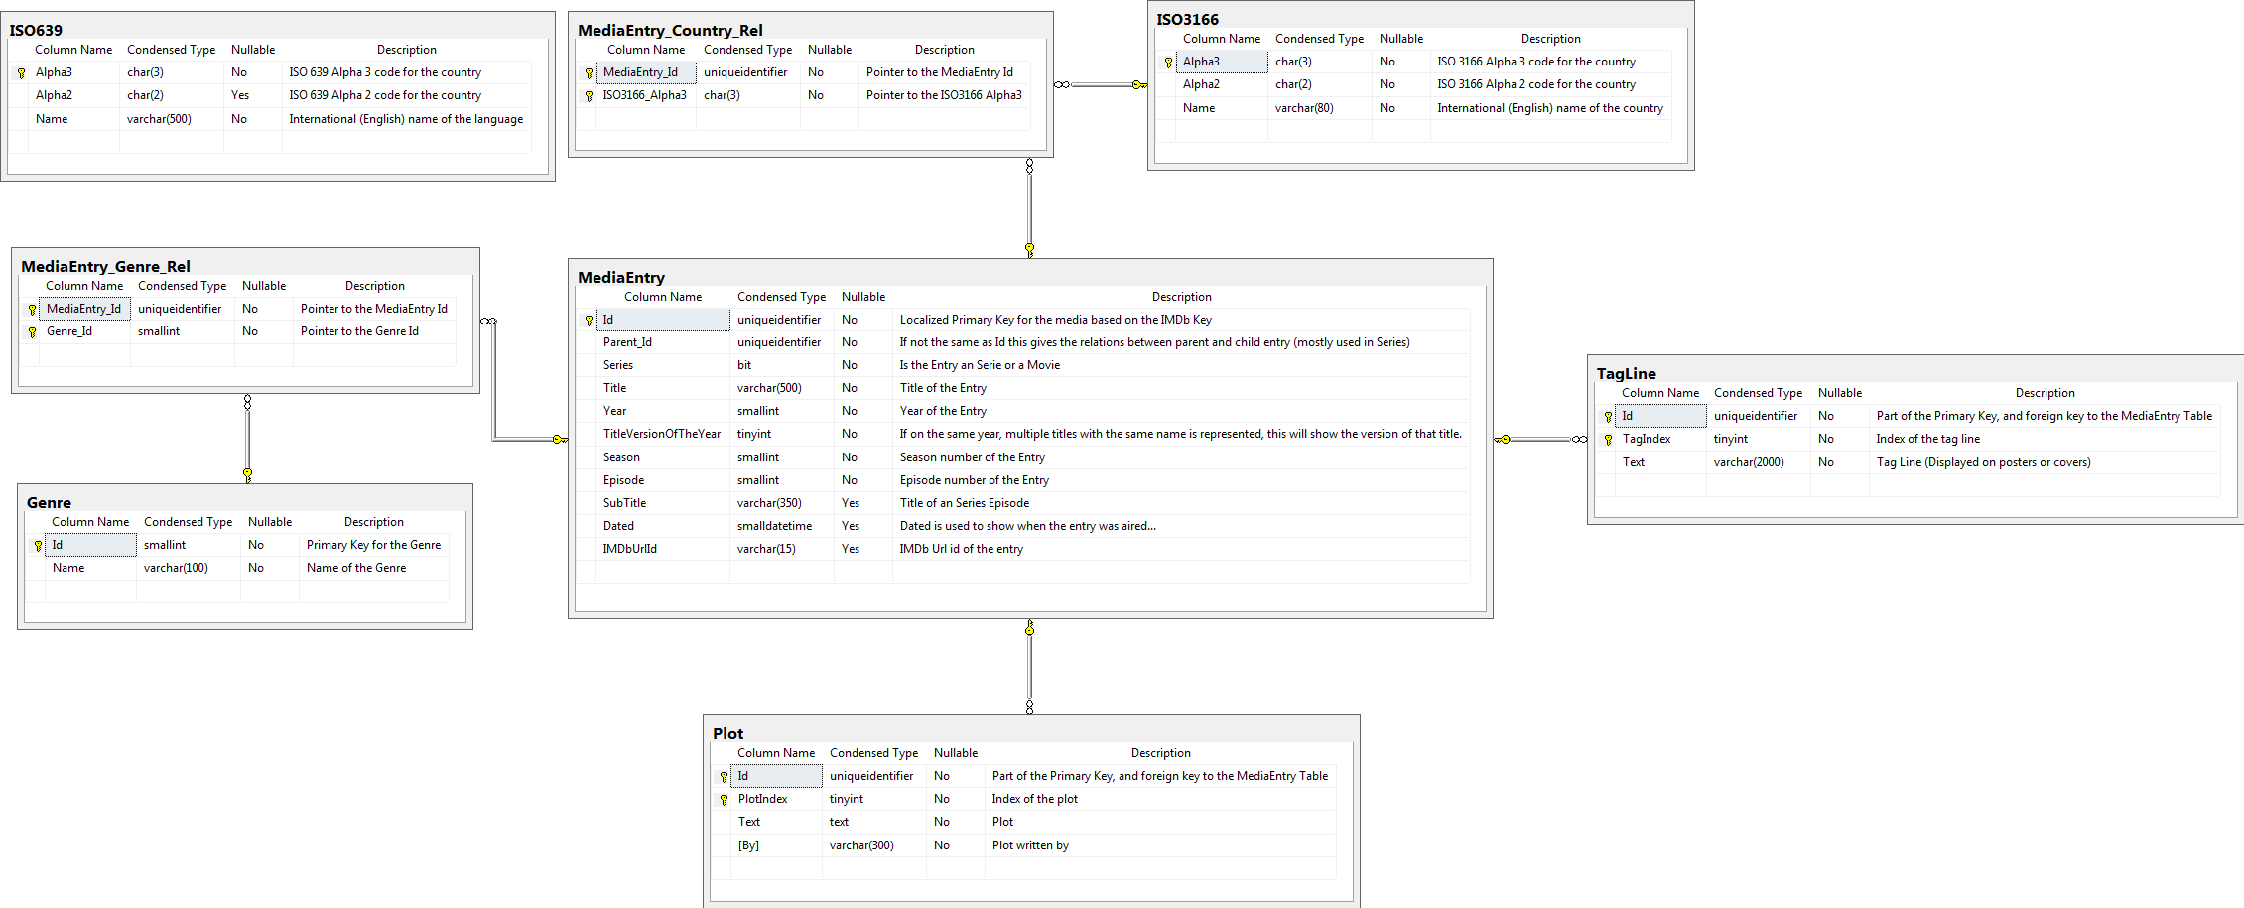Click the key icon next to ISO3166_Alpha3 column
Image resolution: width=2244 pixels, height=908 pixels.
(589, 96)
